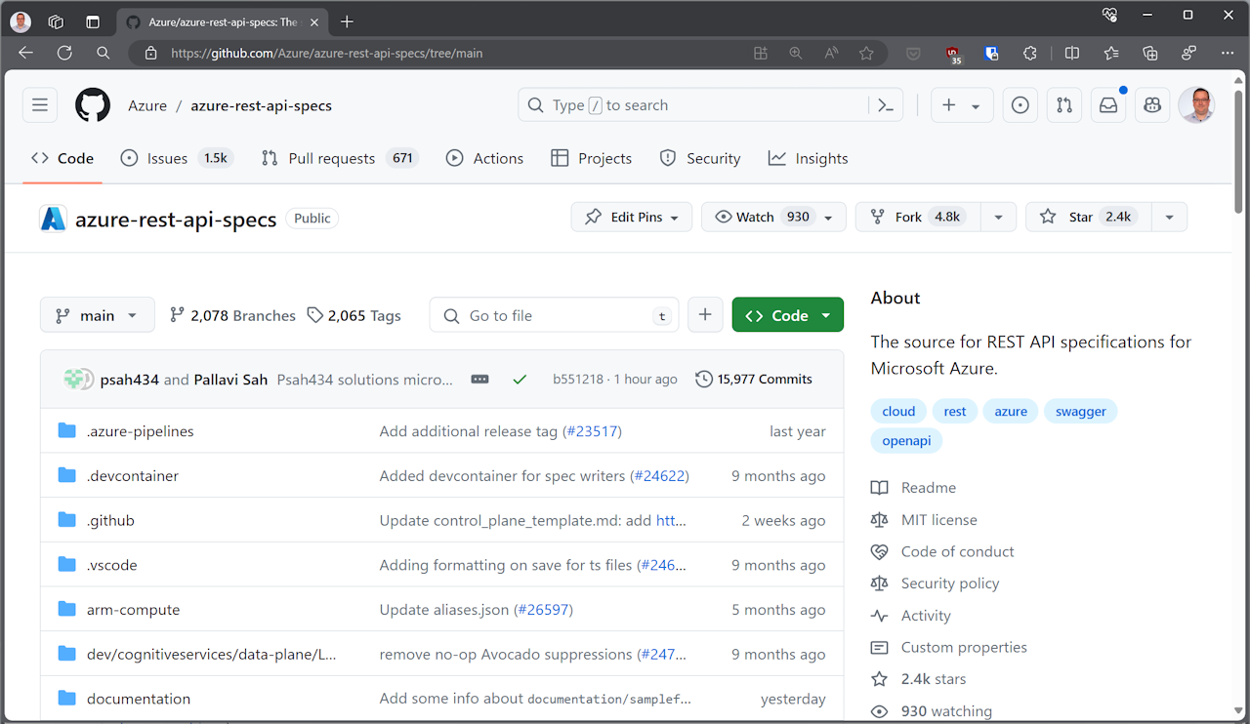
Task: Open uBlock extension icon with badge 35
Action: point(953,55)
